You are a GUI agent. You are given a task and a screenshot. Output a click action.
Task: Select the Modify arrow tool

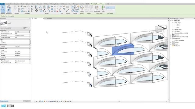click(3, 9)
